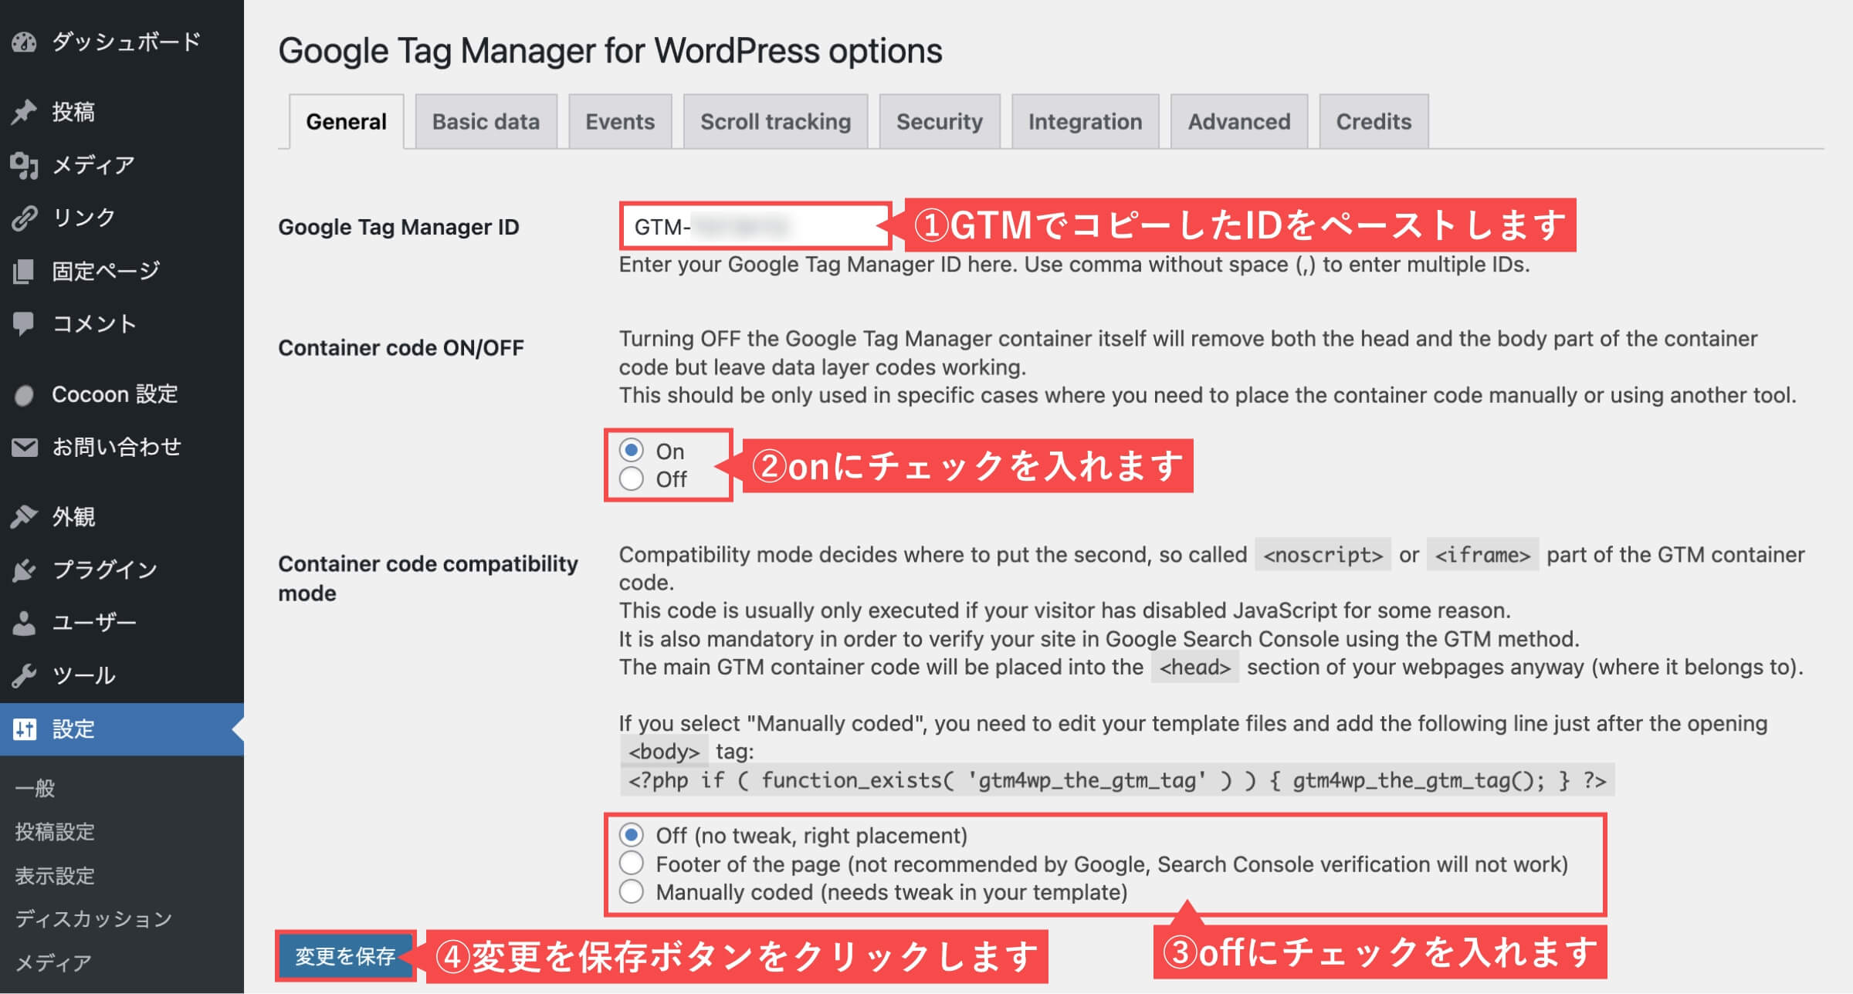Screen dimensions: 1853x994
Task: Open the Basic data tab
Action: point(486,122)
